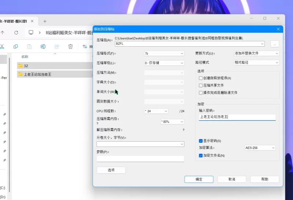Click the 帮助 button
Viewport: 293px width, 200px height.
point(264,179)
